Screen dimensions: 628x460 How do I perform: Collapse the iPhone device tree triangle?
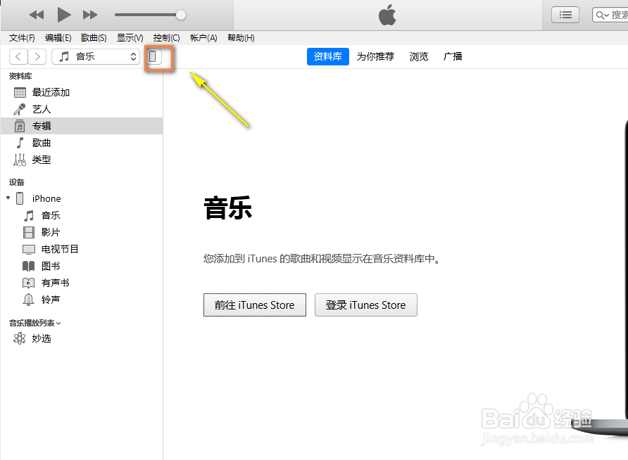coord(8,198)
